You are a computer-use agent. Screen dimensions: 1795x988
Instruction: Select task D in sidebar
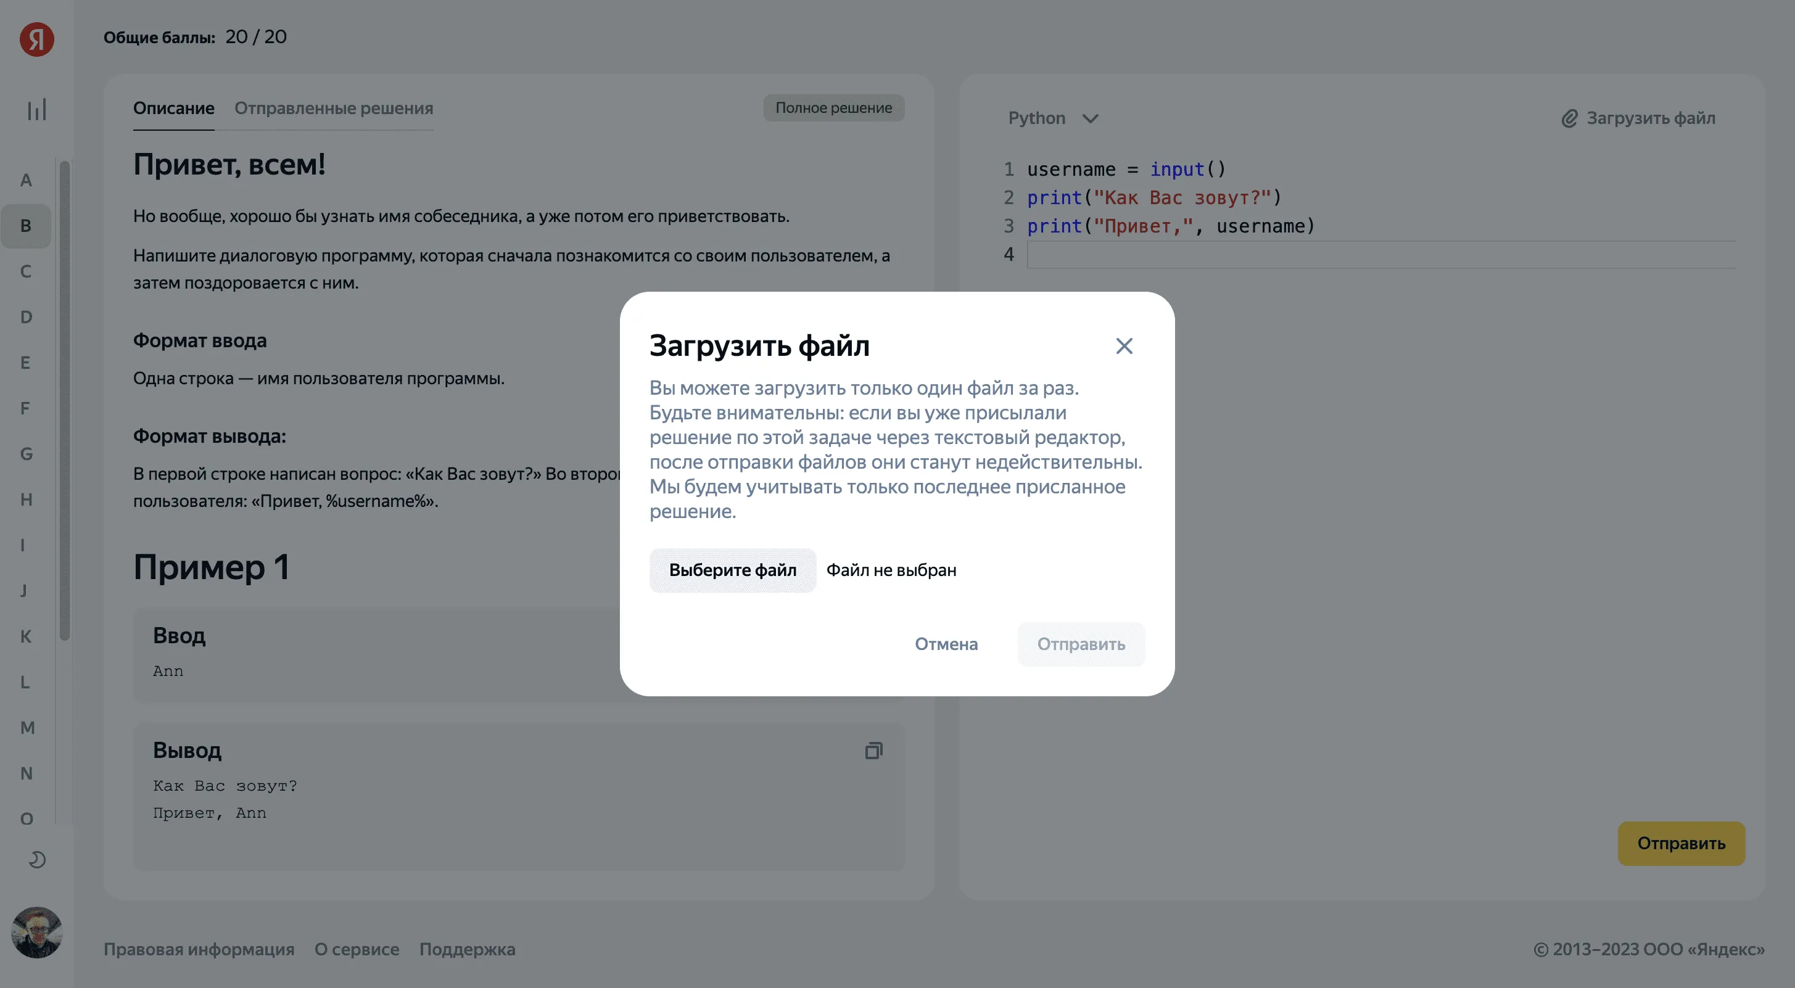[x=26, y=317]
